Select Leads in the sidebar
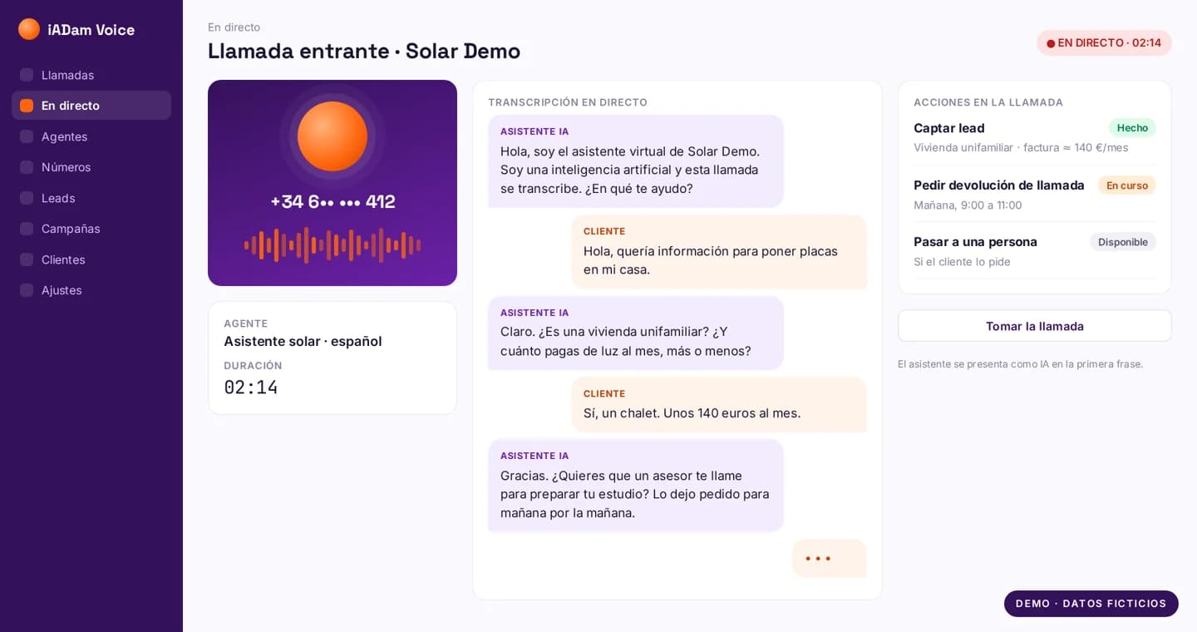Screen dimensions: 1197x632 91,198
